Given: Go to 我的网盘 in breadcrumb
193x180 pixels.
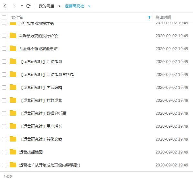Looking at the screenshot, I should [47, 6].
